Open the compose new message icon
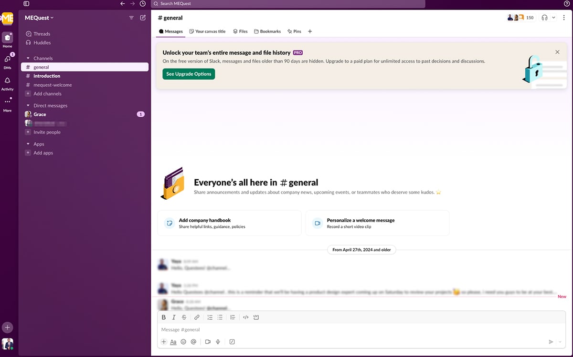The image size is (573, 357). [142, 17]
